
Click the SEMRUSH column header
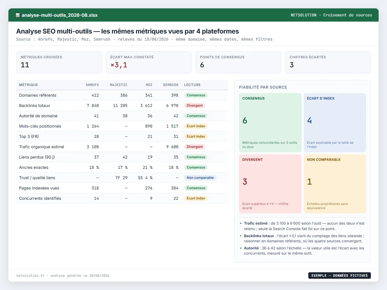tap(171, 85)
